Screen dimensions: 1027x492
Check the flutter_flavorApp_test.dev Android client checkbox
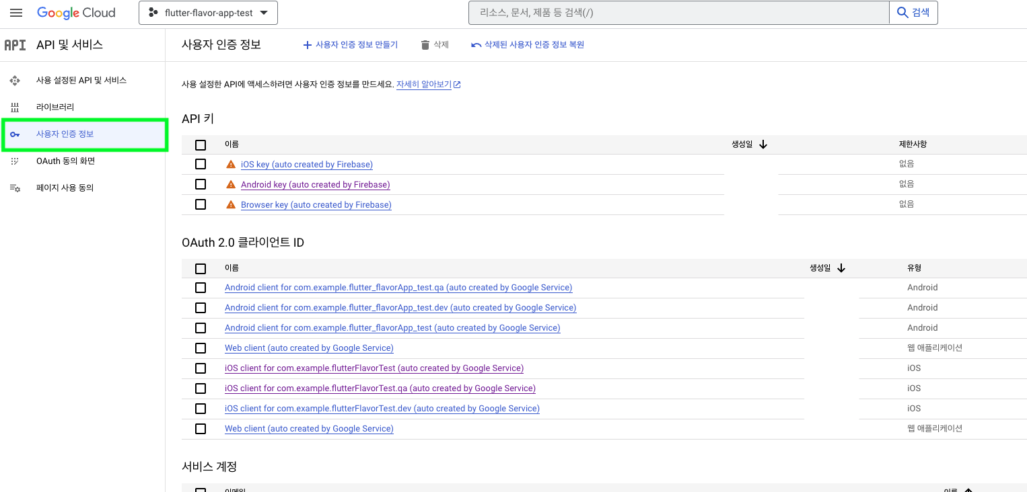tap(201, 308)
